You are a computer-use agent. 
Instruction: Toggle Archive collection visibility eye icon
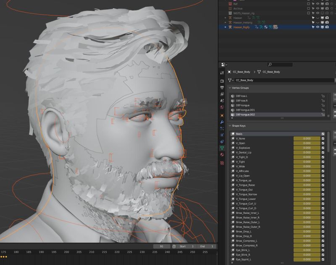tap(318, 8)
